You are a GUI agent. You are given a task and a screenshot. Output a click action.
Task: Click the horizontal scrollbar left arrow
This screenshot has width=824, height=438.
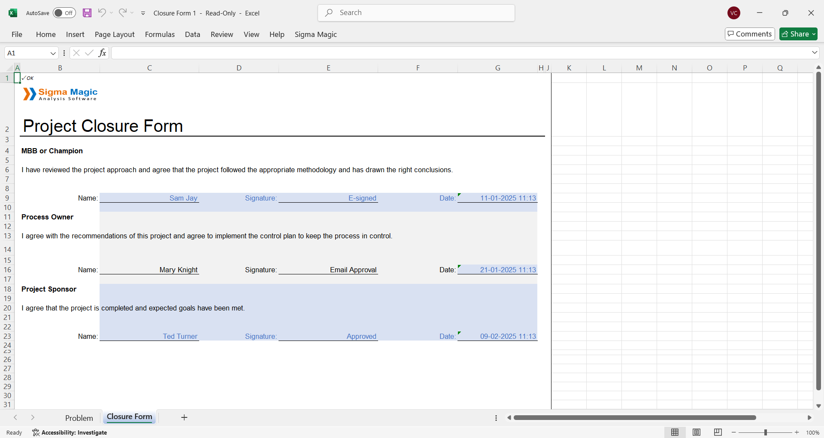click(x=509, y=417)
